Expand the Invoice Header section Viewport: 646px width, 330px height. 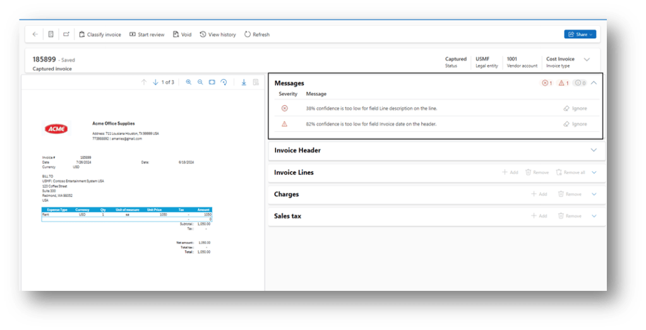593,150
